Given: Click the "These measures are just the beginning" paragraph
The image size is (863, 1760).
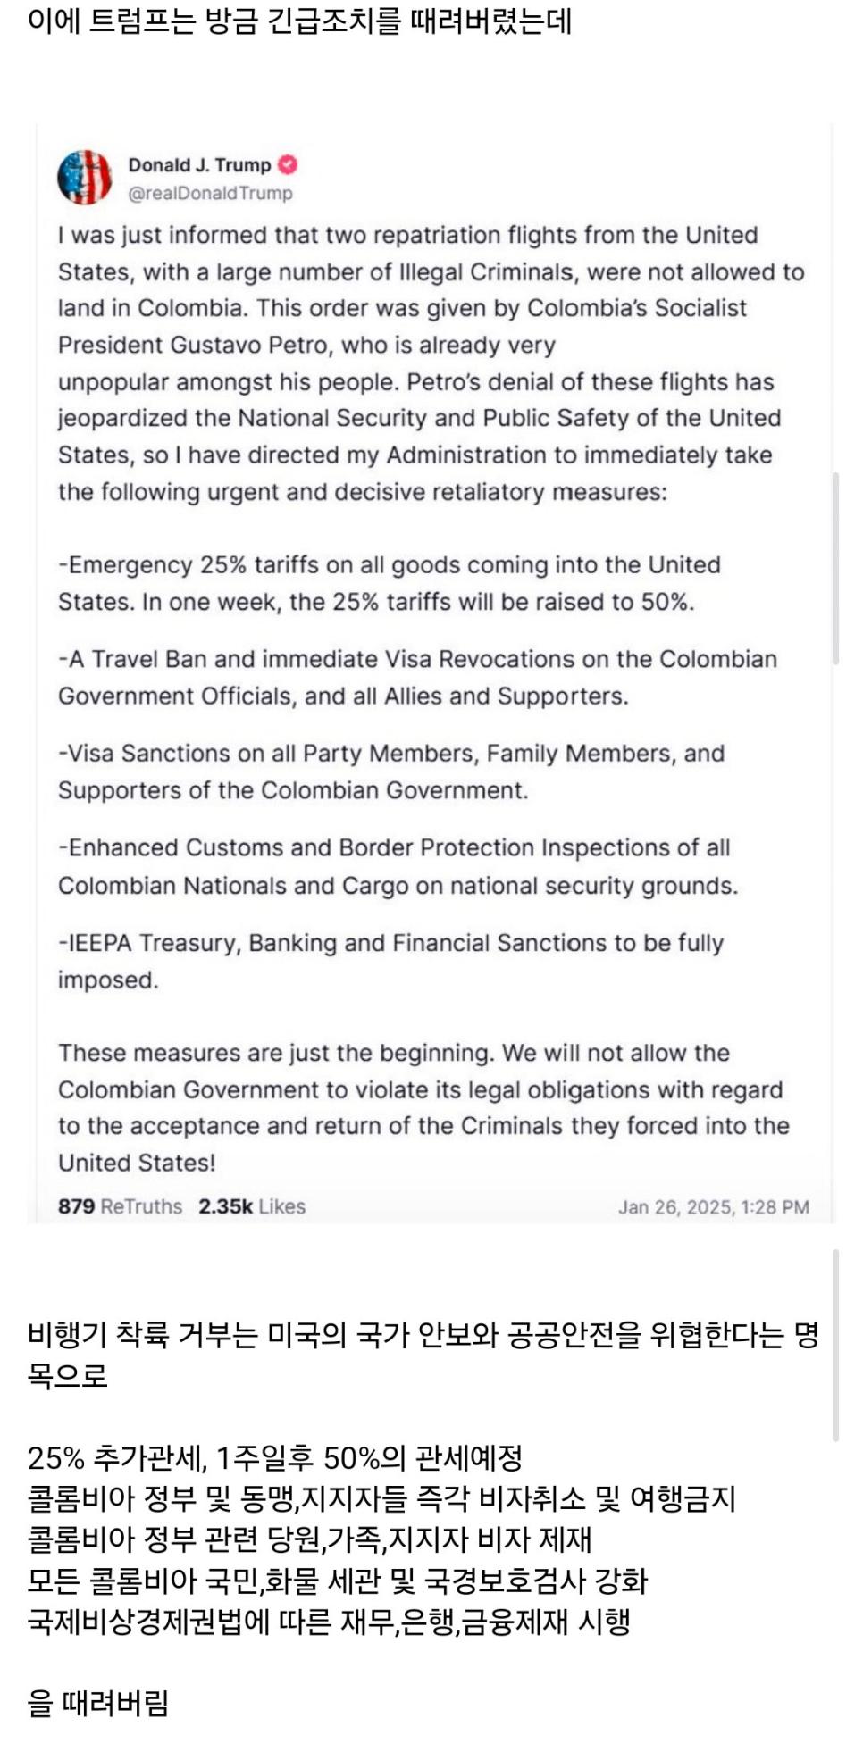Looking at the screenshot, I should tap(424, 1107).
